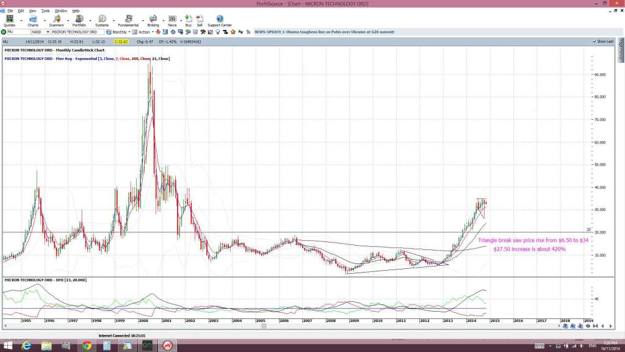Open the Monthly timeframe dropdown
The width and height of the screenshot is (625, 352).
129,32
